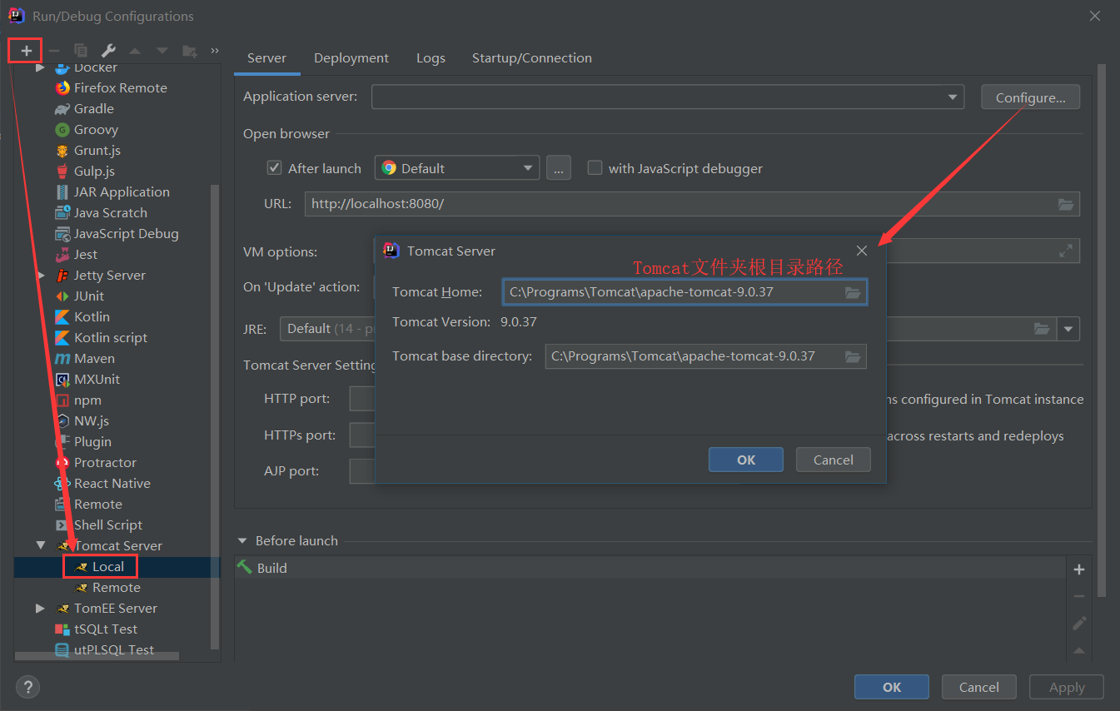Toggle the After launch checkbox

(x=274, y=167)
